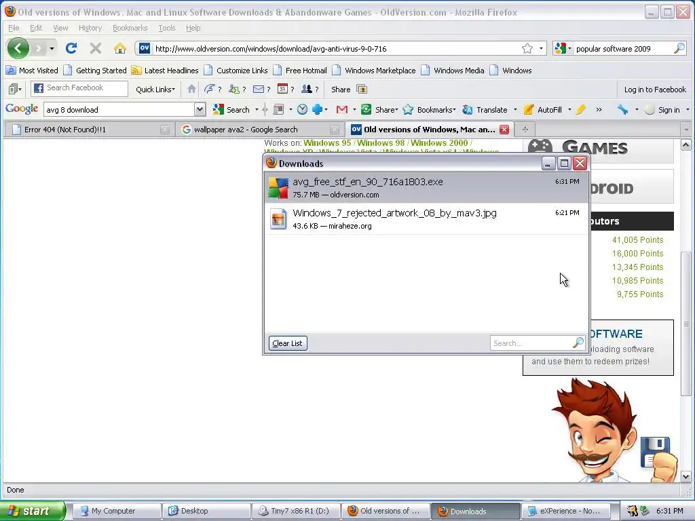This screenshot has height=521, width=695.
Task: Switch to My Computer taskbar button
Action: tap(116, 511)
